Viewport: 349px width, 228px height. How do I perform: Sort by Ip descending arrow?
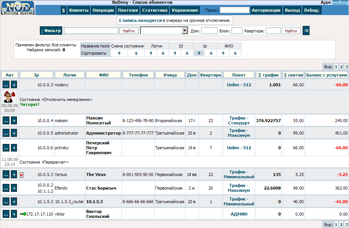(x=211, y=53)
